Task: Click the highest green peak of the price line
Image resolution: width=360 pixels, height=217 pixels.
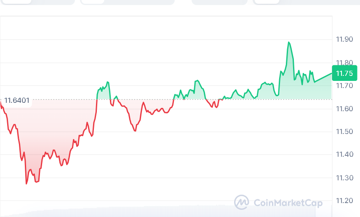Action: click(289, 42)
